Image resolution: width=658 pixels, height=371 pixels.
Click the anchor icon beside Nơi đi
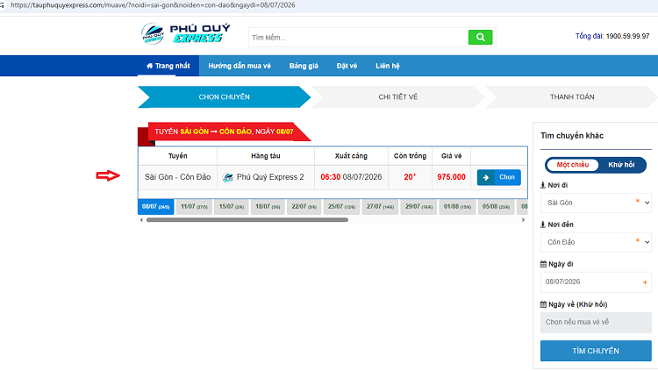[542, 185]
